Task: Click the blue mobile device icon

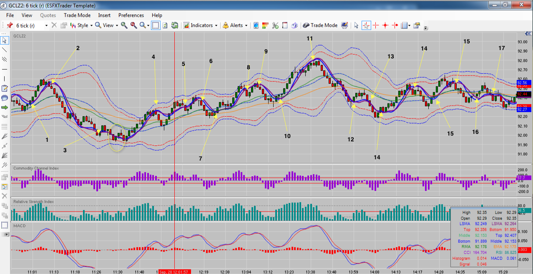Action: coord(256,25)
